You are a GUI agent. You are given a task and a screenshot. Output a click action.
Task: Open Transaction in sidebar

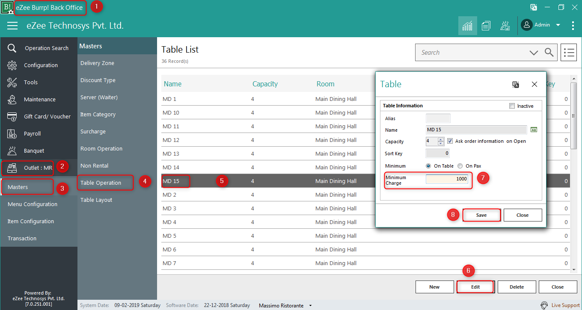22,238
